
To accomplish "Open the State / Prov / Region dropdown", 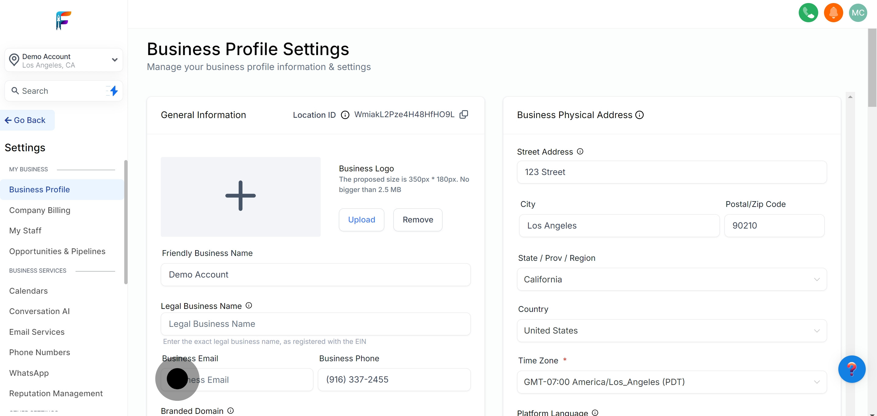I will [671, 279].
